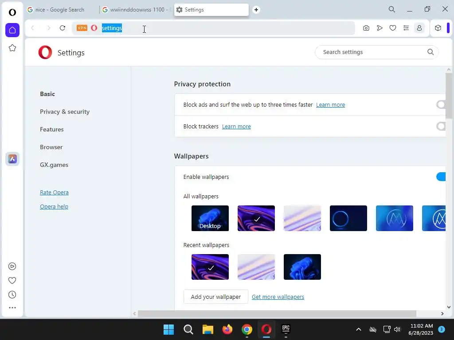Select the Settings tab
Screen dimensions: 454x340
[211, 10]
